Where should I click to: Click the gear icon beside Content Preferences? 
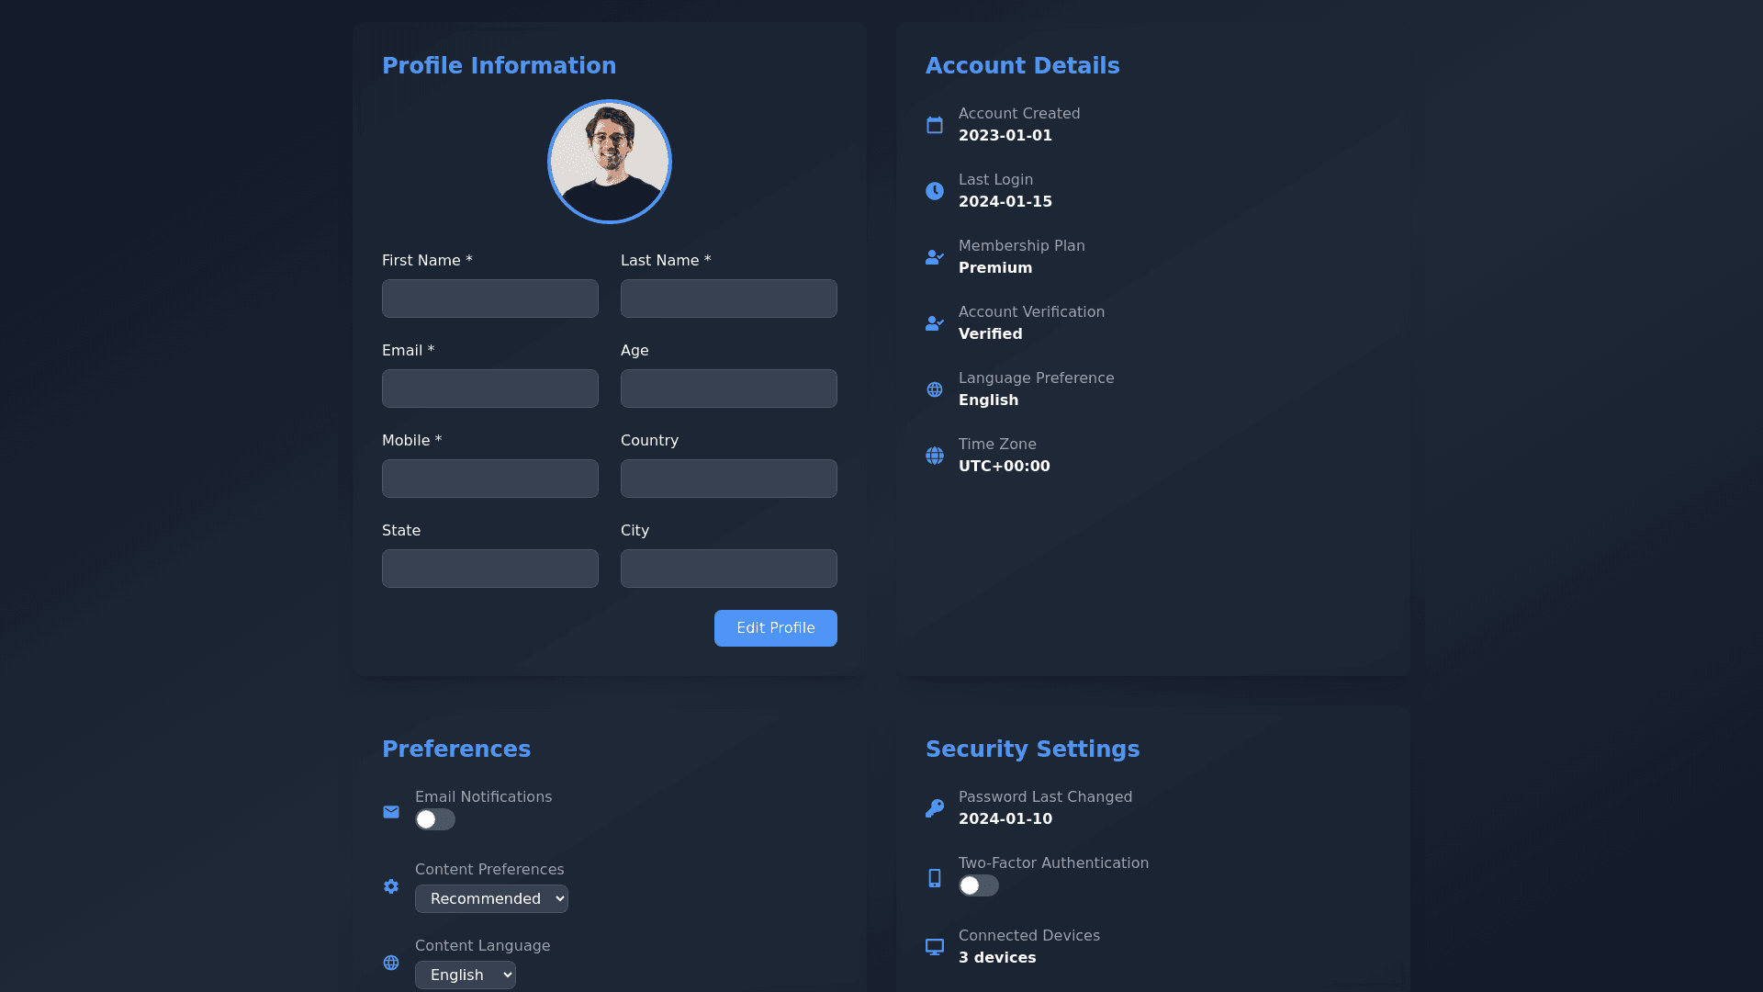[391, 886]
